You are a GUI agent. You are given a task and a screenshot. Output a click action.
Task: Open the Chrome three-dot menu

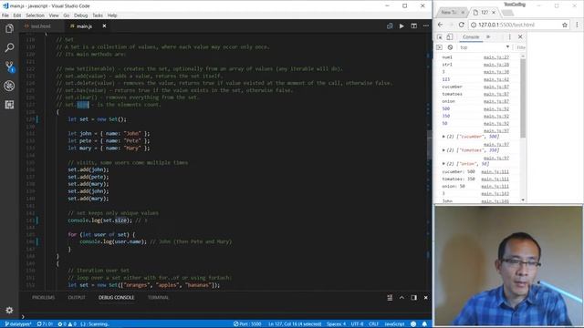[577, 25]
